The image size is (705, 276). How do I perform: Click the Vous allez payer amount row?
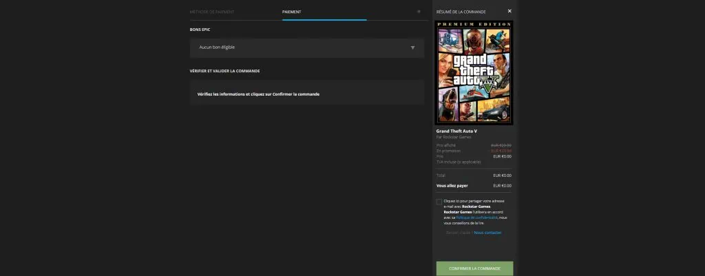(474, 185)
